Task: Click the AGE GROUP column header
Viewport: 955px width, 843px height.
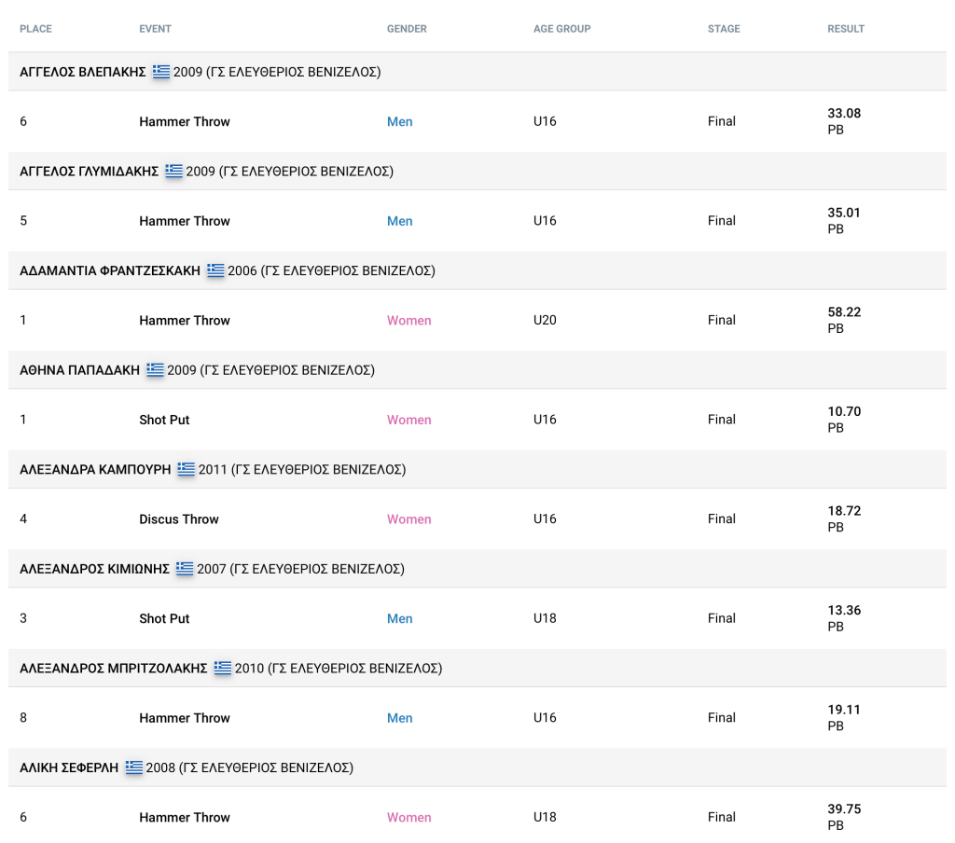Action: [x=561, y=29]
